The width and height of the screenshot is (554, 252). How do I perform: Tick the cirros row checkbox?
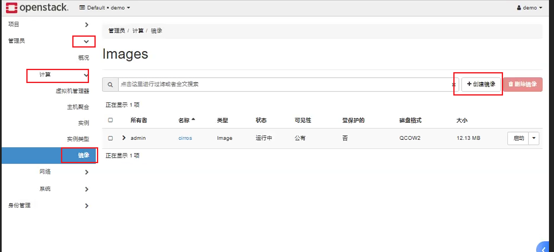pyautogui.click(x=110, y=138)
